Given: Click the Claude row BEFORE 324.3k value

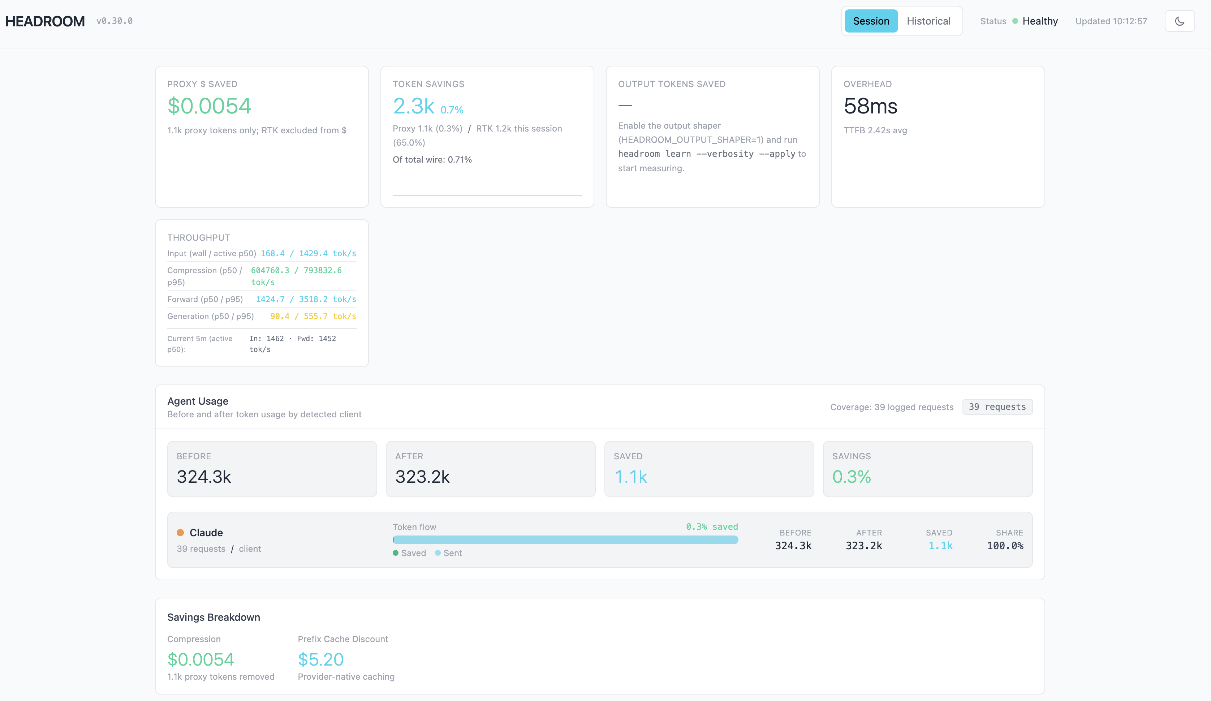Looking at the screenshot, I should [793, 546].
